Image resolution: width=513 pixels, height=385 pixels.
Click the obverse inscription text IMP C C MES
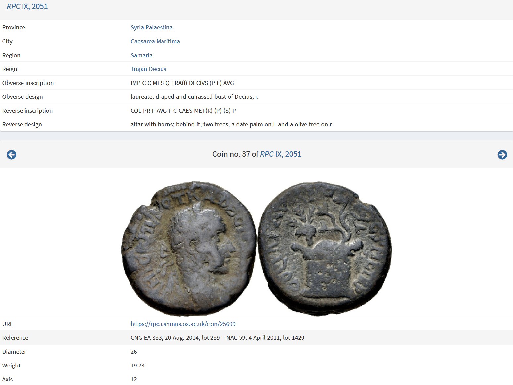(182, 83)
